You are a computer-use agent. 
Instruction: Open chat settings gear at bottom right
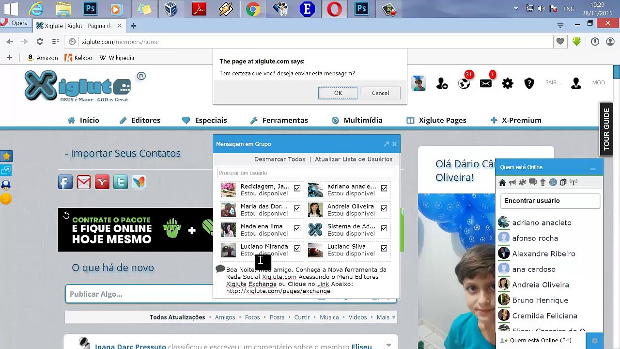click(x=595, y=340)
